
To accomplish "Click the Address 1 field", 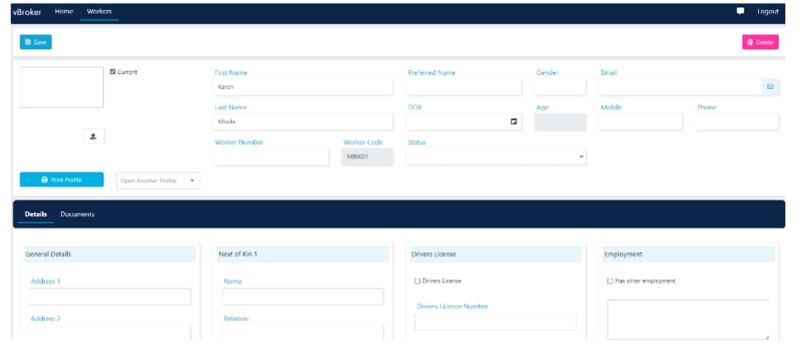I will [109, 297].
